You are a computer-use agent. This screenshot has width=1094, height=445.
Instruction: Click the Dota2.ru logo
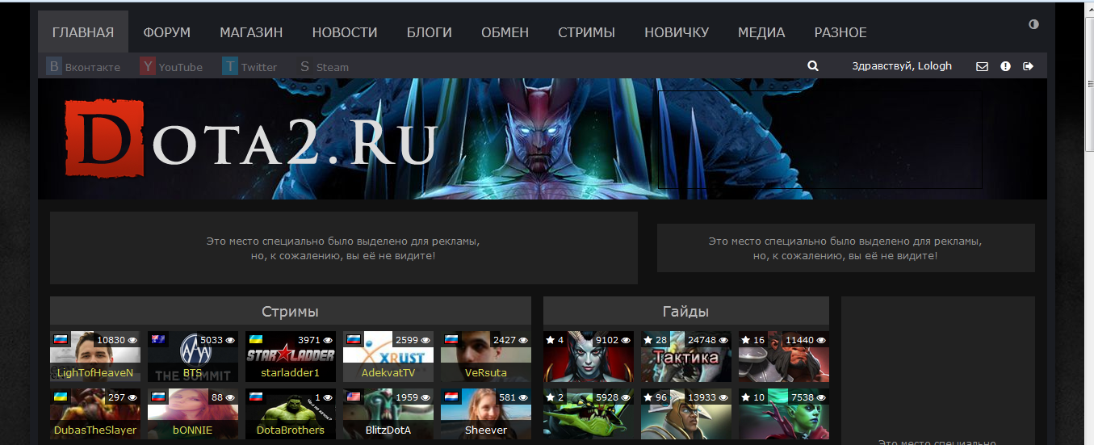pyautogui.click(x=250, y=139)
